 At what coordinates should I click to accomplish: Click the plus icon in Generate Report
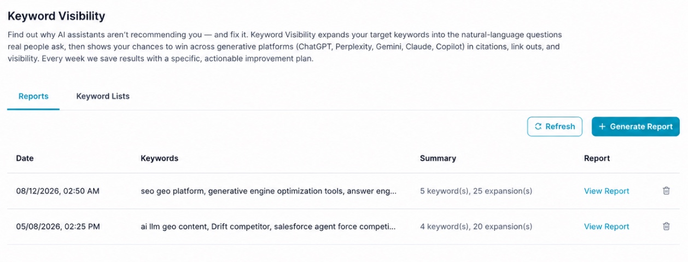(602, 126)
